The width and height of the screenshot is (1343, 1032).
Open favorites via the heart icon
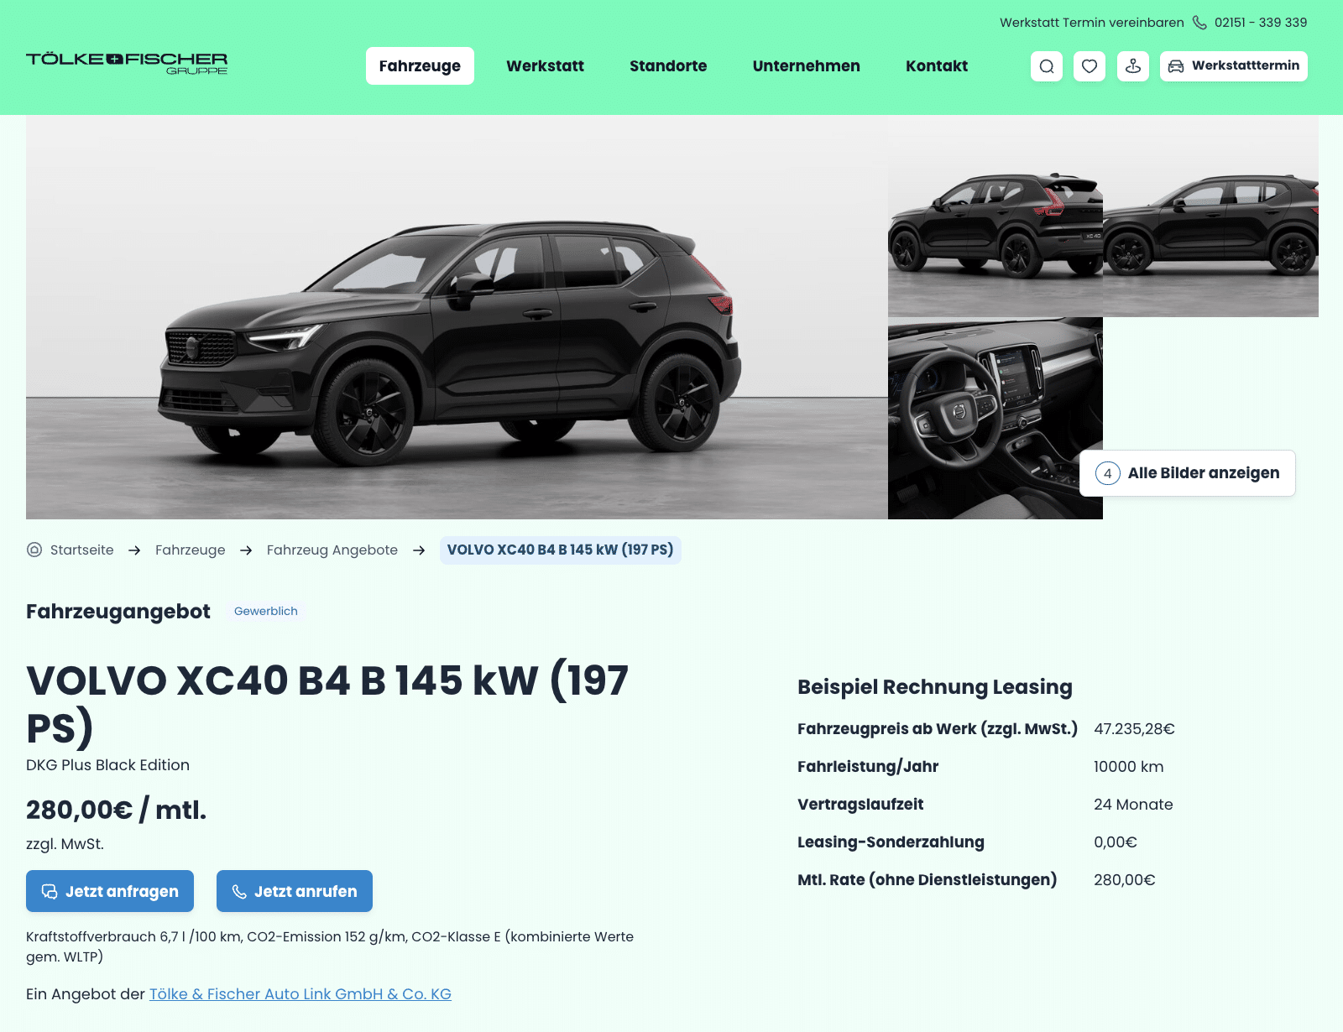point(1090,66)
